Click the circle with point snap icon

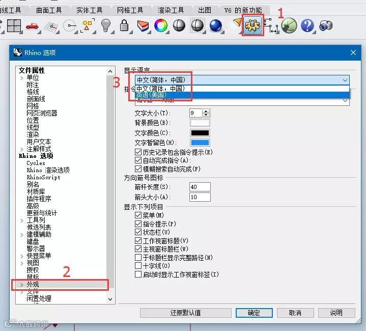70,25
